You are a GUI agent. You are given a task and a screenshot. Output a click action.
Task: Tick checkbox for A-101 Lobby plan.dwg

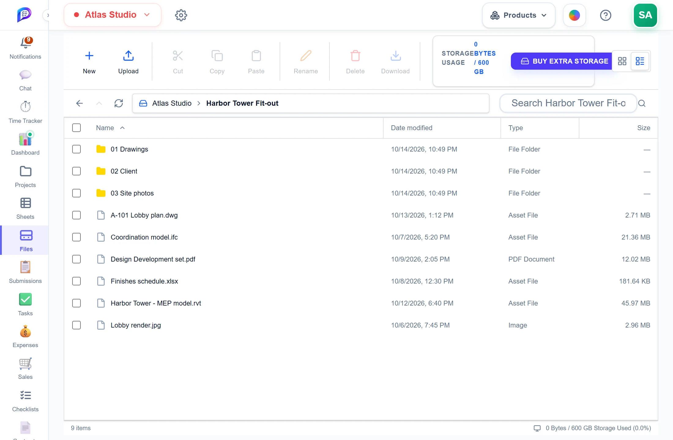76,215
